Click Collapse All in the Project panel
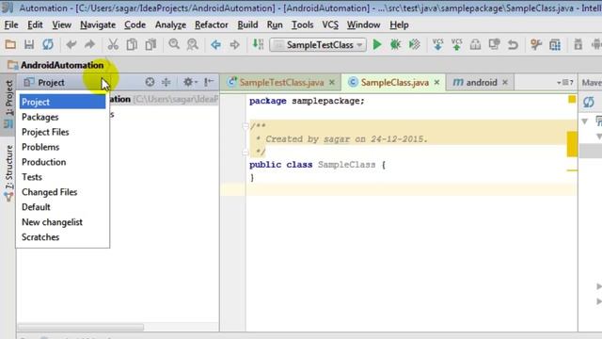 [166, 82]
